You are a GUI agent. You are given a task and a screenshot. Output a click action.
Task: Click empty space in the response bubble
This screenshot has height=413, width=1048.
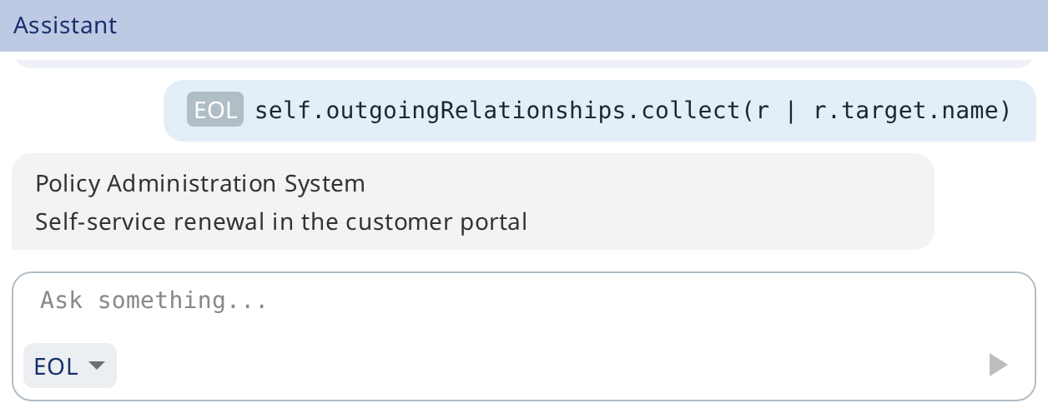[x=734, y=202]
